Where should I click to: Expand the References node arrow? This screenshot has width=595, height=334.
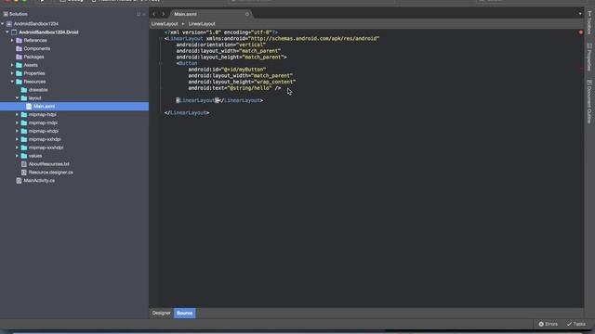pyautogui.click(x=12, y=41)
